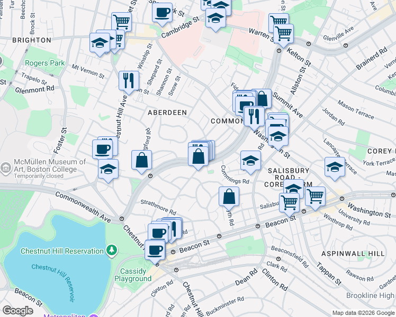Click the Chestnut Hill Reservation label
396x317 pixels.
click(62, 251)
